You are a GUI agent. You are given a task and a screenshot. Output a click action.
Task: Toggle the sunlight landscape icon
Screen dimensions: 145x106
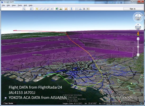[61, 9]
